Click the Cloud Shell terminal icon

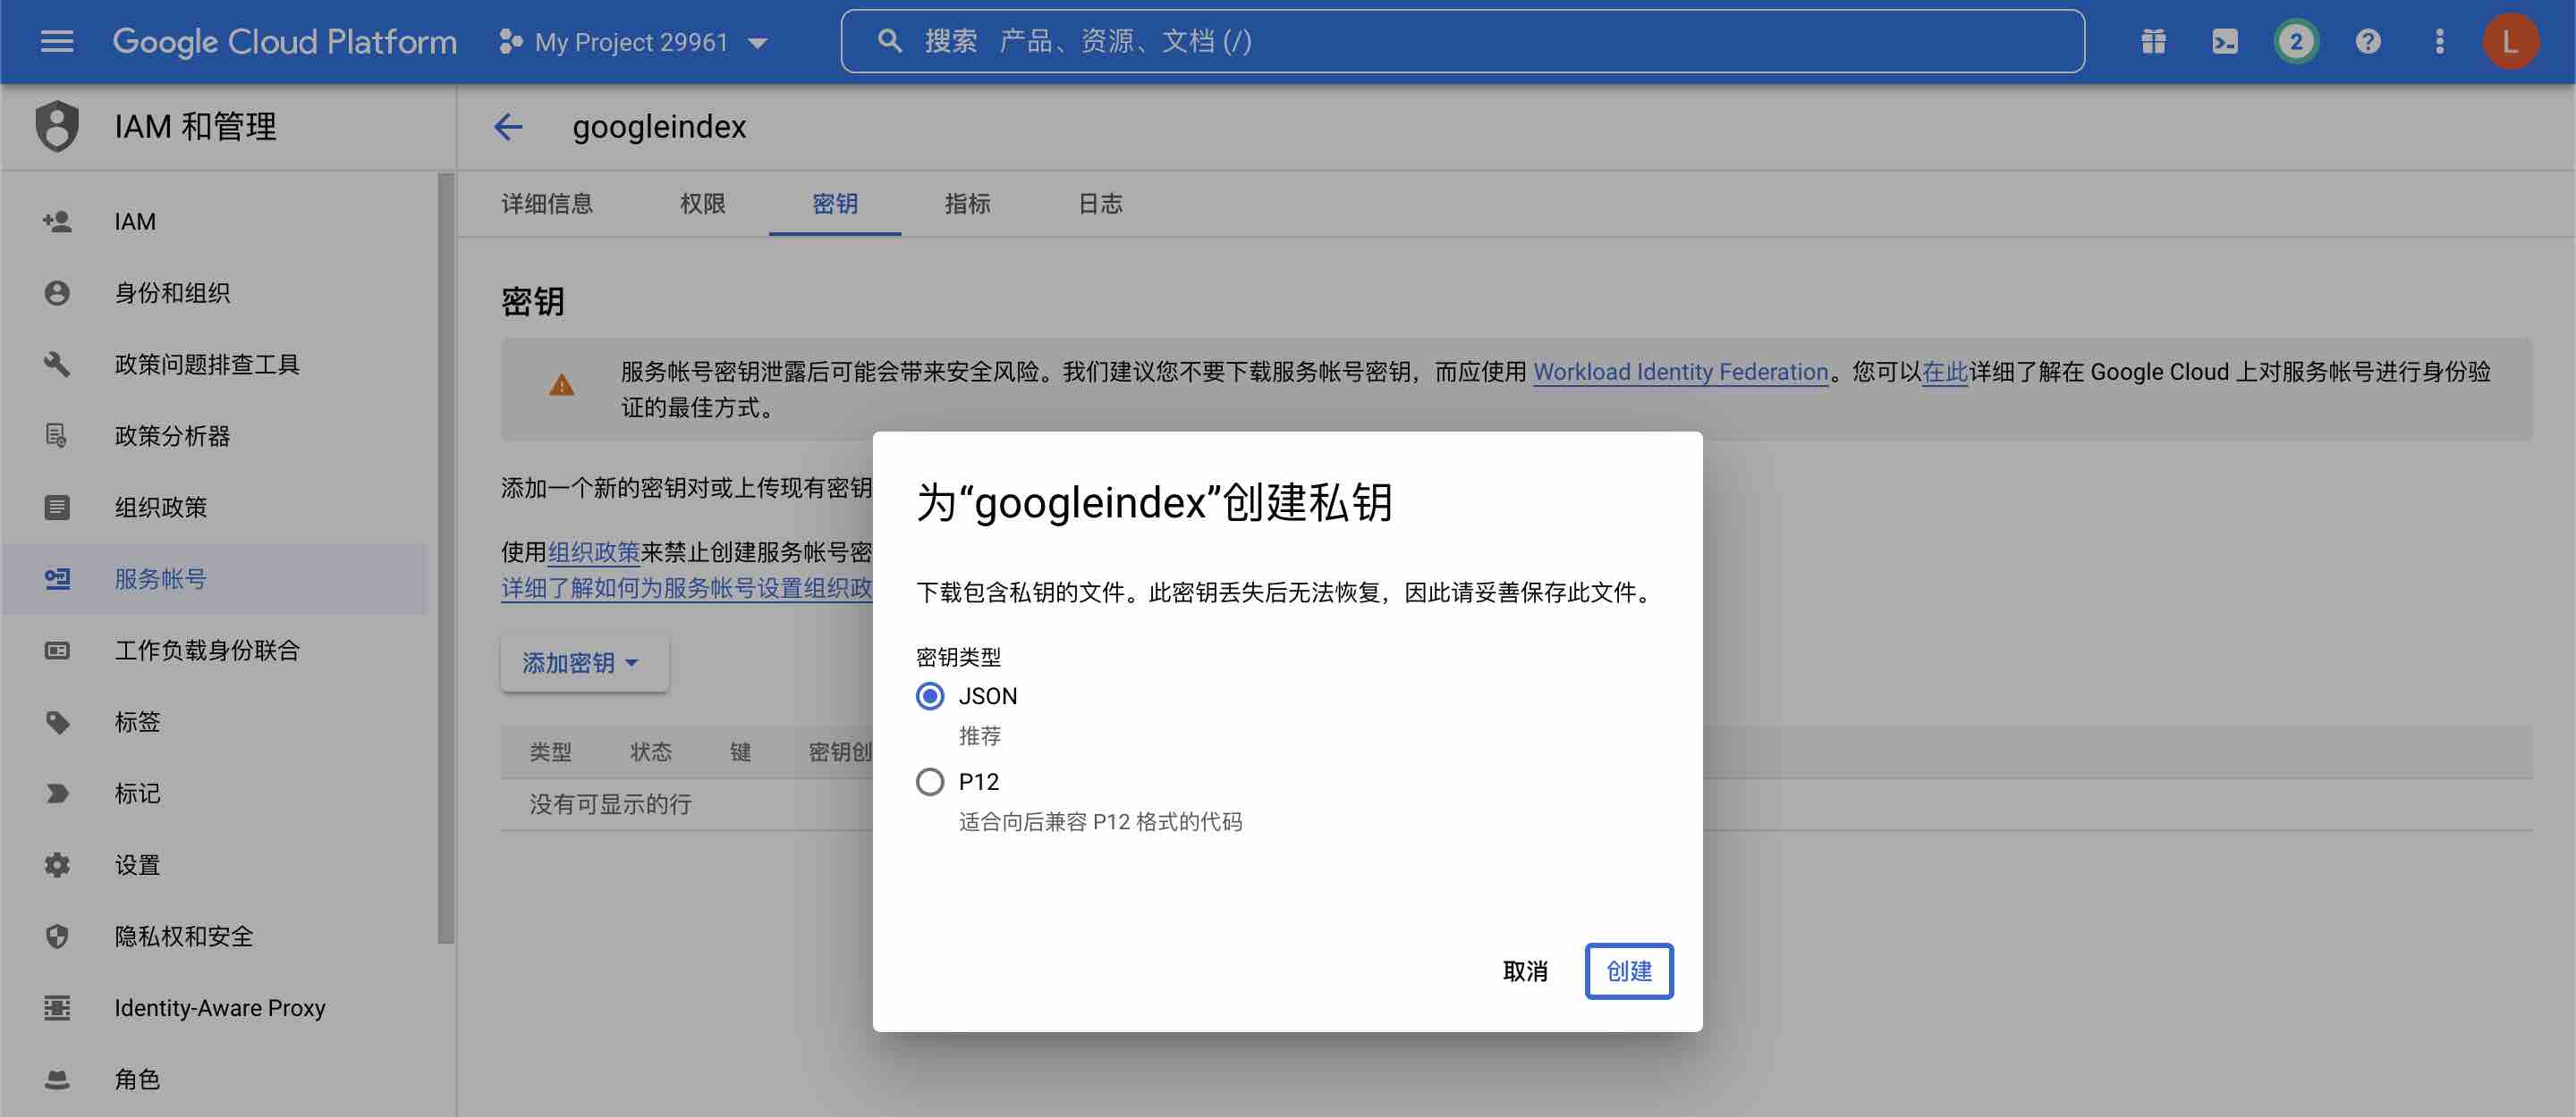pyautogui.click(x=2225, y=41)
